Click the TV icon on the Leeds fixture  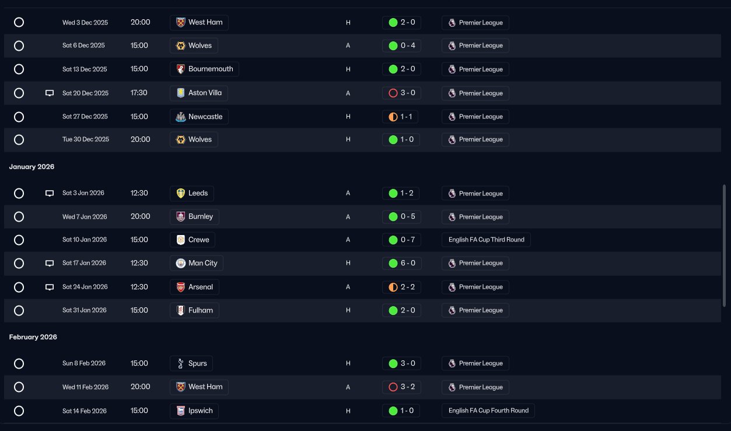[50, 194]
